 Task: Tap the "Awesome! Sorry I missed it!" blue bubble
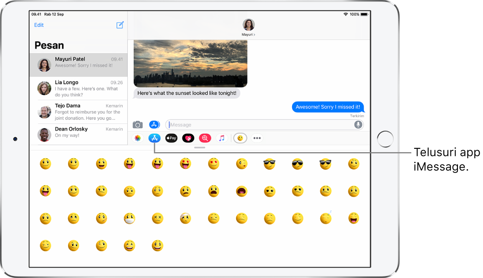coord(328,107)
